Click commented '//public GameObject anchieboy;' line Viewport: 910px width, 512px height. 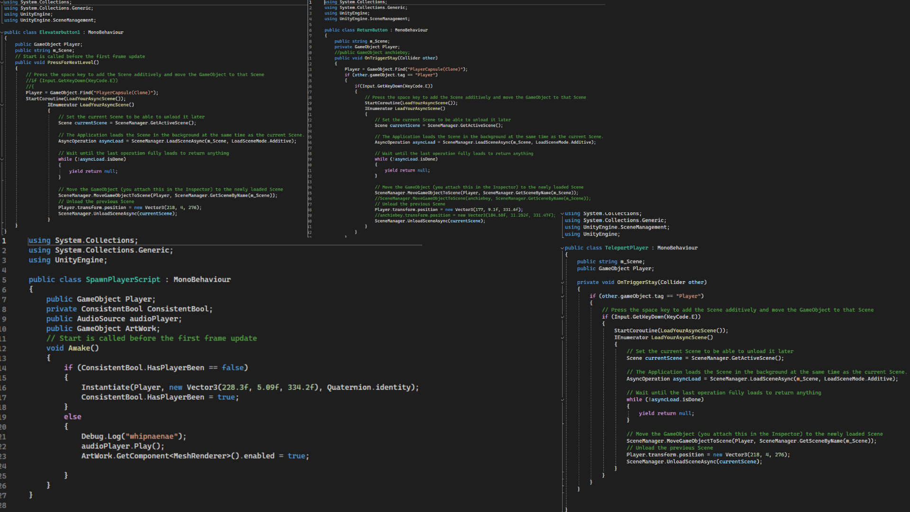coord(372,53)
